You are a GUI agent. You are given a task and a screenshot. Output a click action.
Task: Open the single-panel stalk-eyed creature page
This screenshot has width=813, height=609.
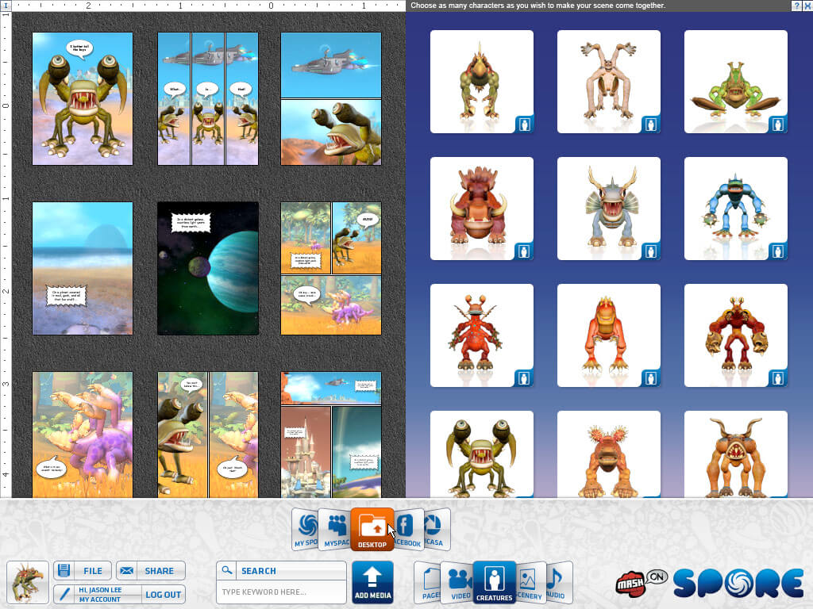[83, 99]
